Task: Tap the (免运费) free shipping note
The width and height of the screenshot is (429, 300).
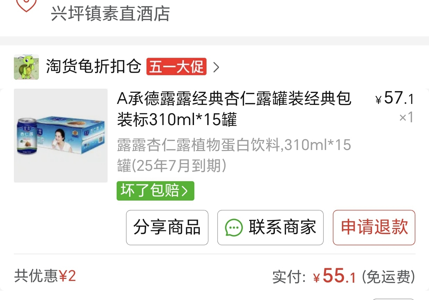Action: click(388, 277)
